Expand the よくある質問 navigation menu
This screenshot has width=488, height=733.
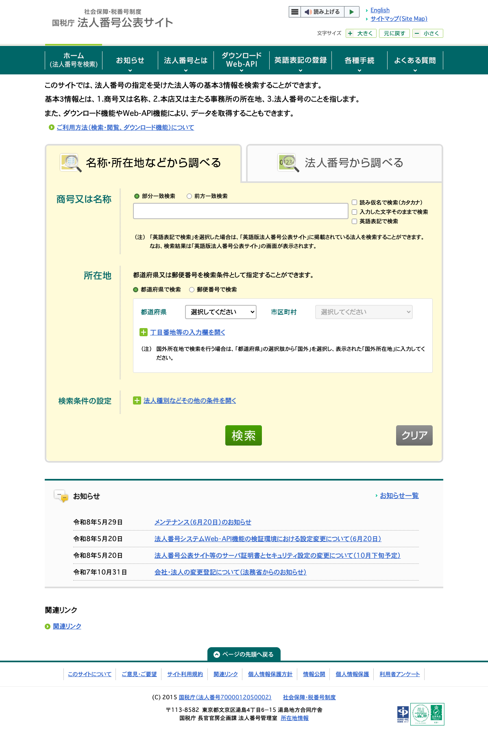pos(415,61)
